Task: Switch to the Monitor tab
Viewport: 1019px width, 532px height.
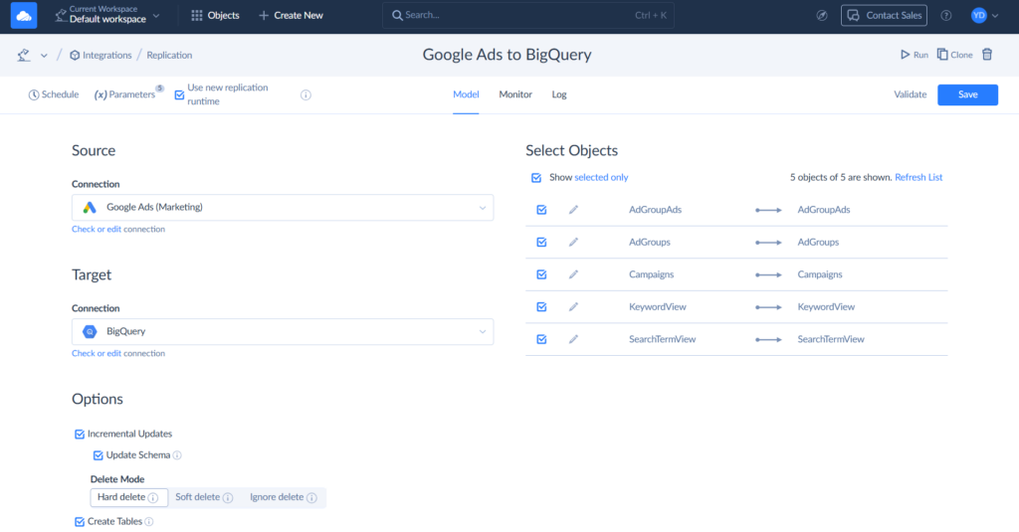Action: [x=515, y=94]
